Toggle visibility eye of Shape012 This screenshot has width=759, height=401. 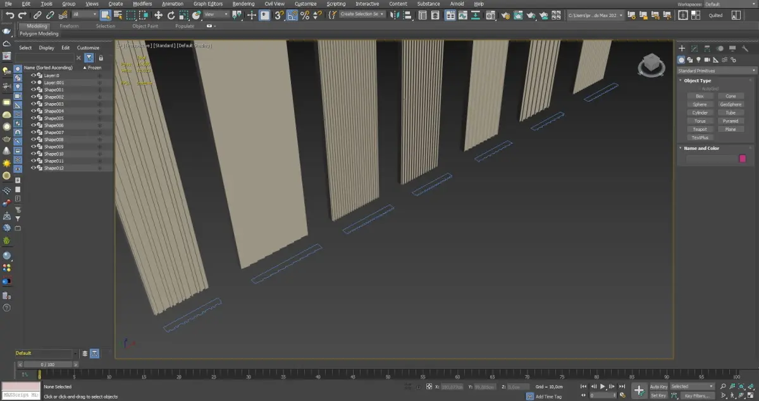34,168
